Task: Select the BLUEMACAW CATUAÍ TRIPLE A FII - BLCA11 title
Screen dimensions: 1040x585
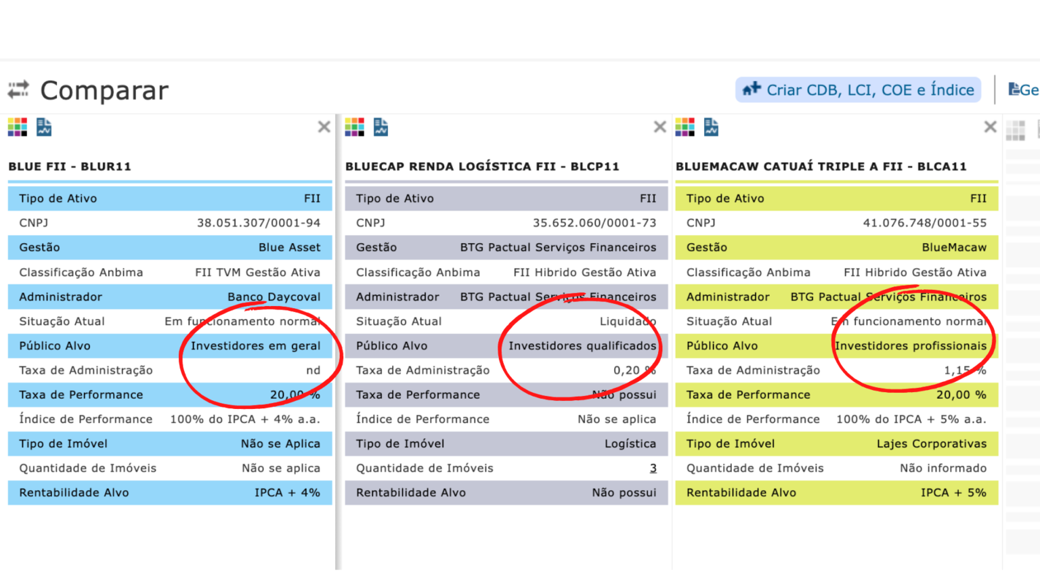Action: coord(821,167)
